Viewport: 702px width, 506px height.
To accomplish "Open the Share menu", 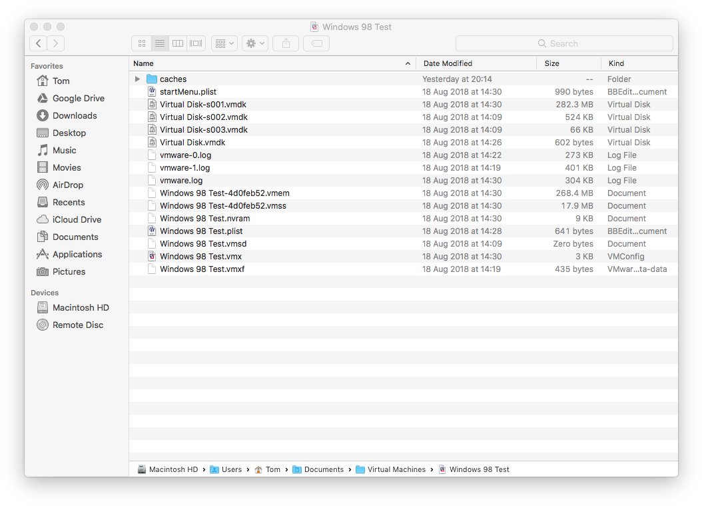I will point(285,43).
